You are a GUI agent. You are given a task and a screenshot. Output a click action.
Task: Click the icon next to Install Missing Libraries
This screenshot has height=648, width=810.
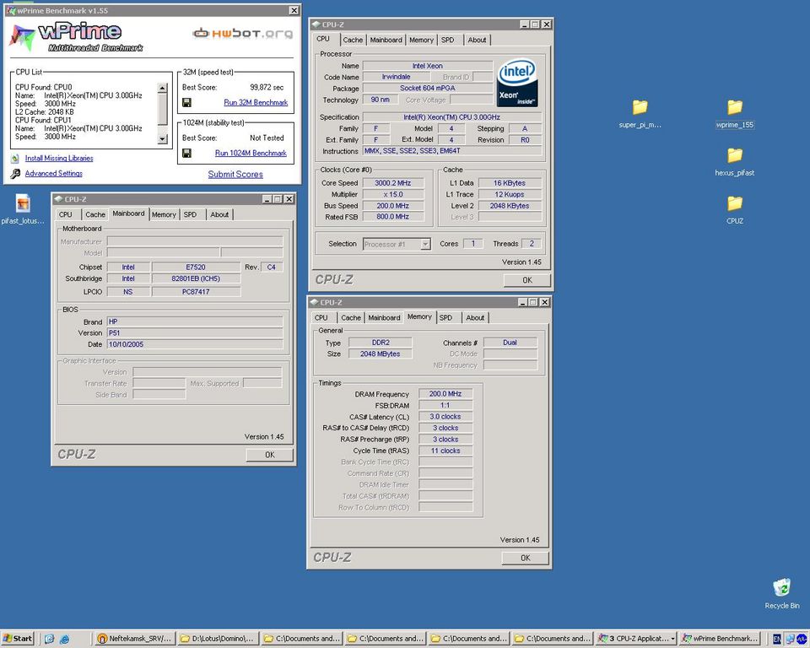pos(15,158)
